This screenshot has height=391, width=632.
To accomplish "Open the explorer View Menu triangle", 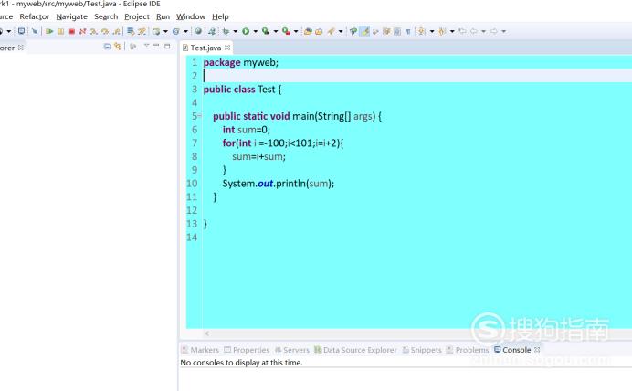I will (x=146, y=45).
